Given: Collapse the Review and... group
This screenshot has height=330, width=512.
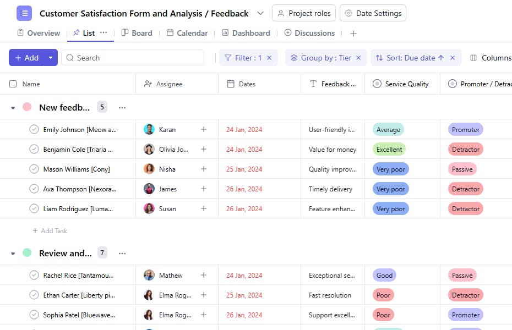Looking at the screenshot, I should (x=13, y=254).
